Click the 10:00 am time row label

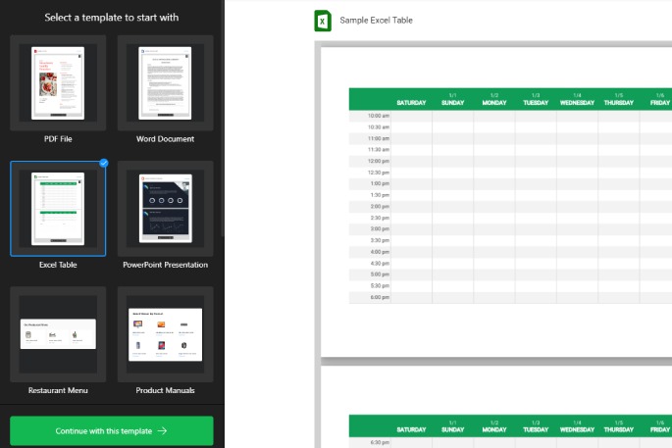pos(379,116)
